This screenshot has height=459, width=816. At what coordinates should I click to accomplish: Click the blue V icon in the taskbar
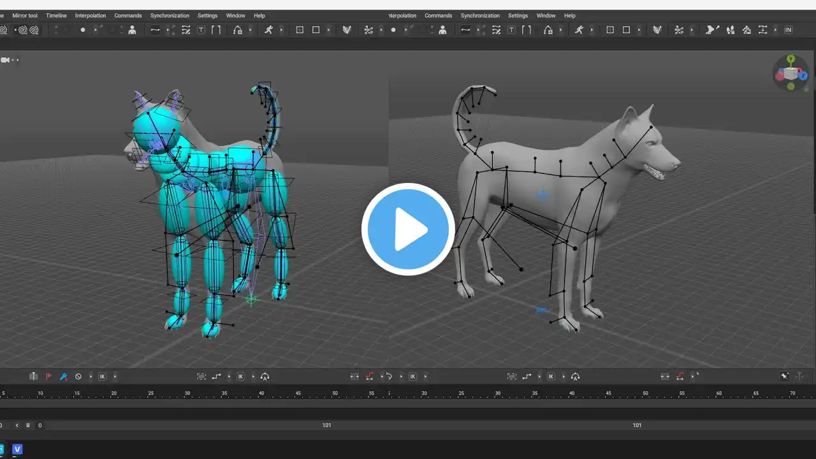[17, 449]
